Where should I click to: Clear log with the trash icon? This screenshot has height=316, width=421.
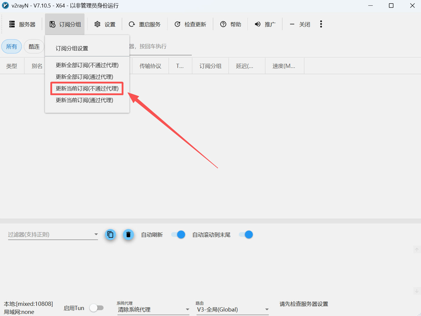(128, 235)
